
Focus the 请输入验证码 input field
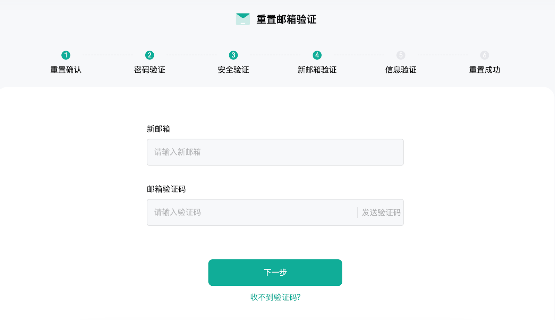tap(251, 212)
